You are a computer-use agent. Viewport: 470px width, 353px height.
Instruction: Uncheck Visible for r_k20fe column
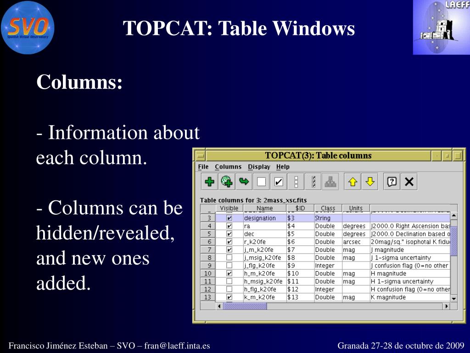[229, 242]
